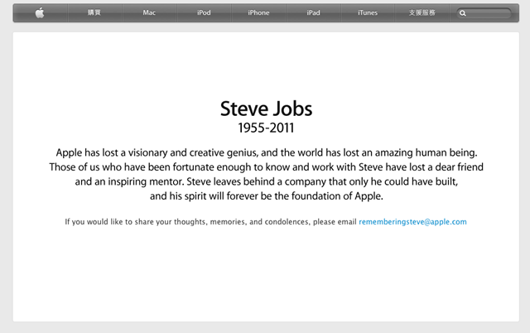The width and height of the screenshot is (530, 333).
Task: Click the Steve Jobs heading
Action: [x=267, y=109]
